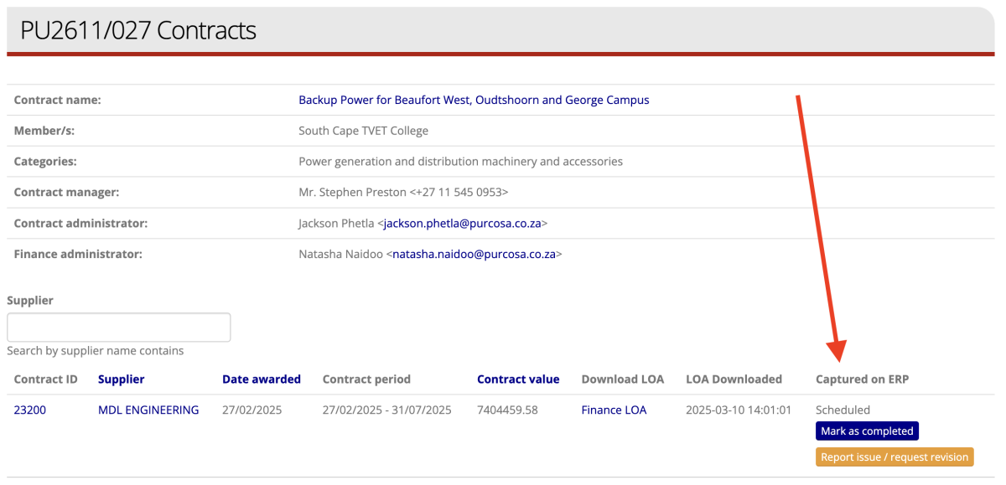Download the Finance LOA
This screenshot has height=485, width=1006.
coord(614,410)
